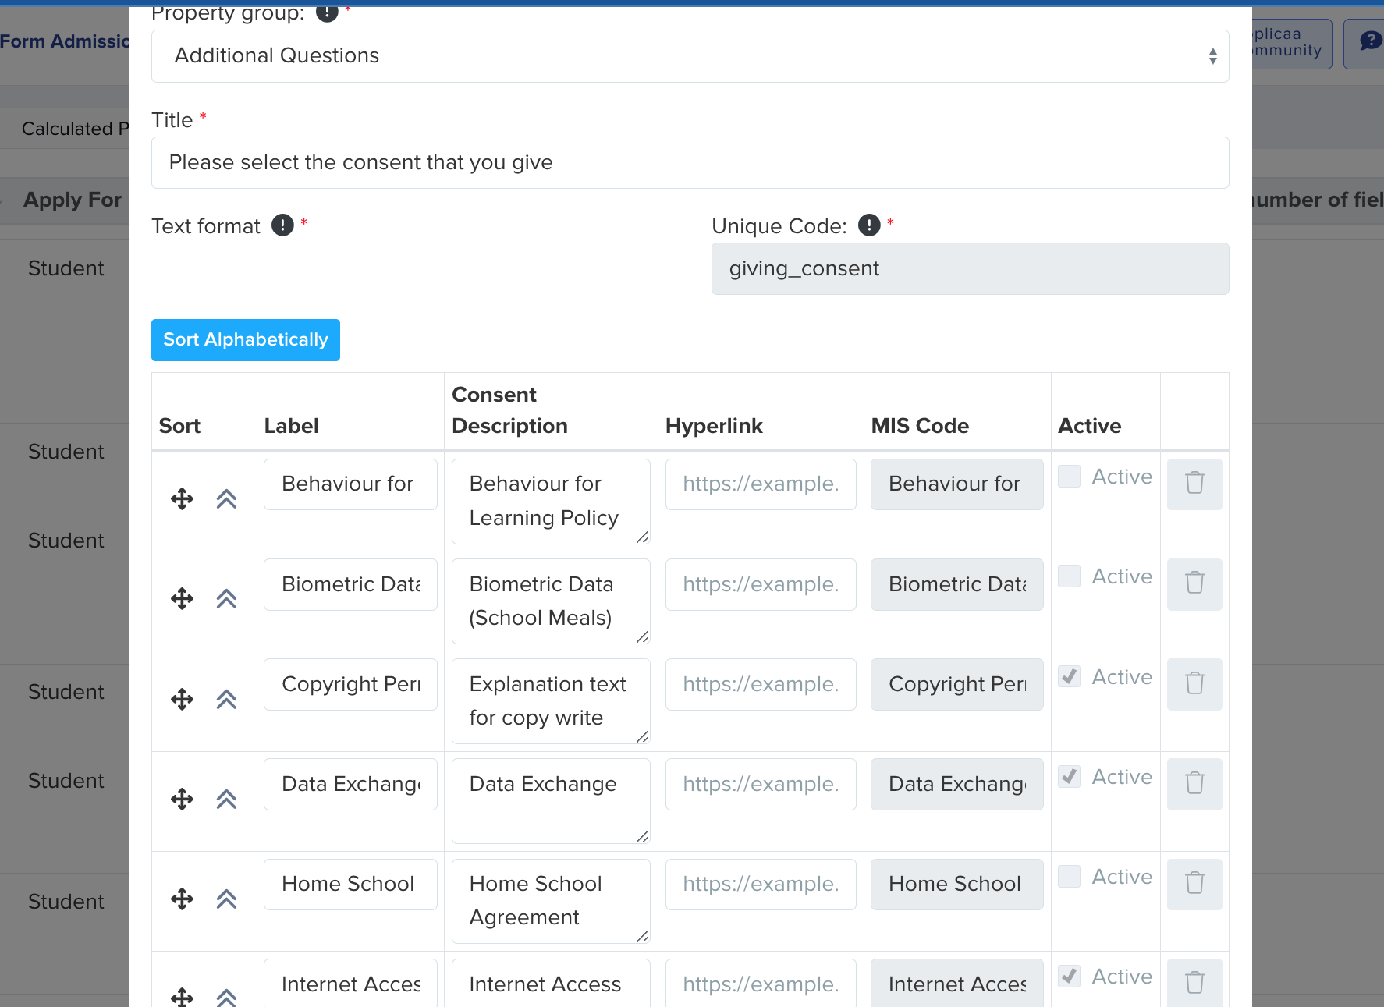Enable Active for Behaviour for Learning Policy
The image size is (1384, 1007).
[1068, 476]
